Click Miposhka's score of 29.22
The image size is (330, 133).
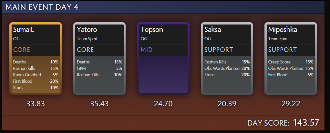[x=290, y=104]
